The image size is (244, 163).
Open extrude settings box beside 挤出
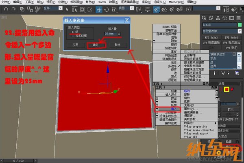157,99
